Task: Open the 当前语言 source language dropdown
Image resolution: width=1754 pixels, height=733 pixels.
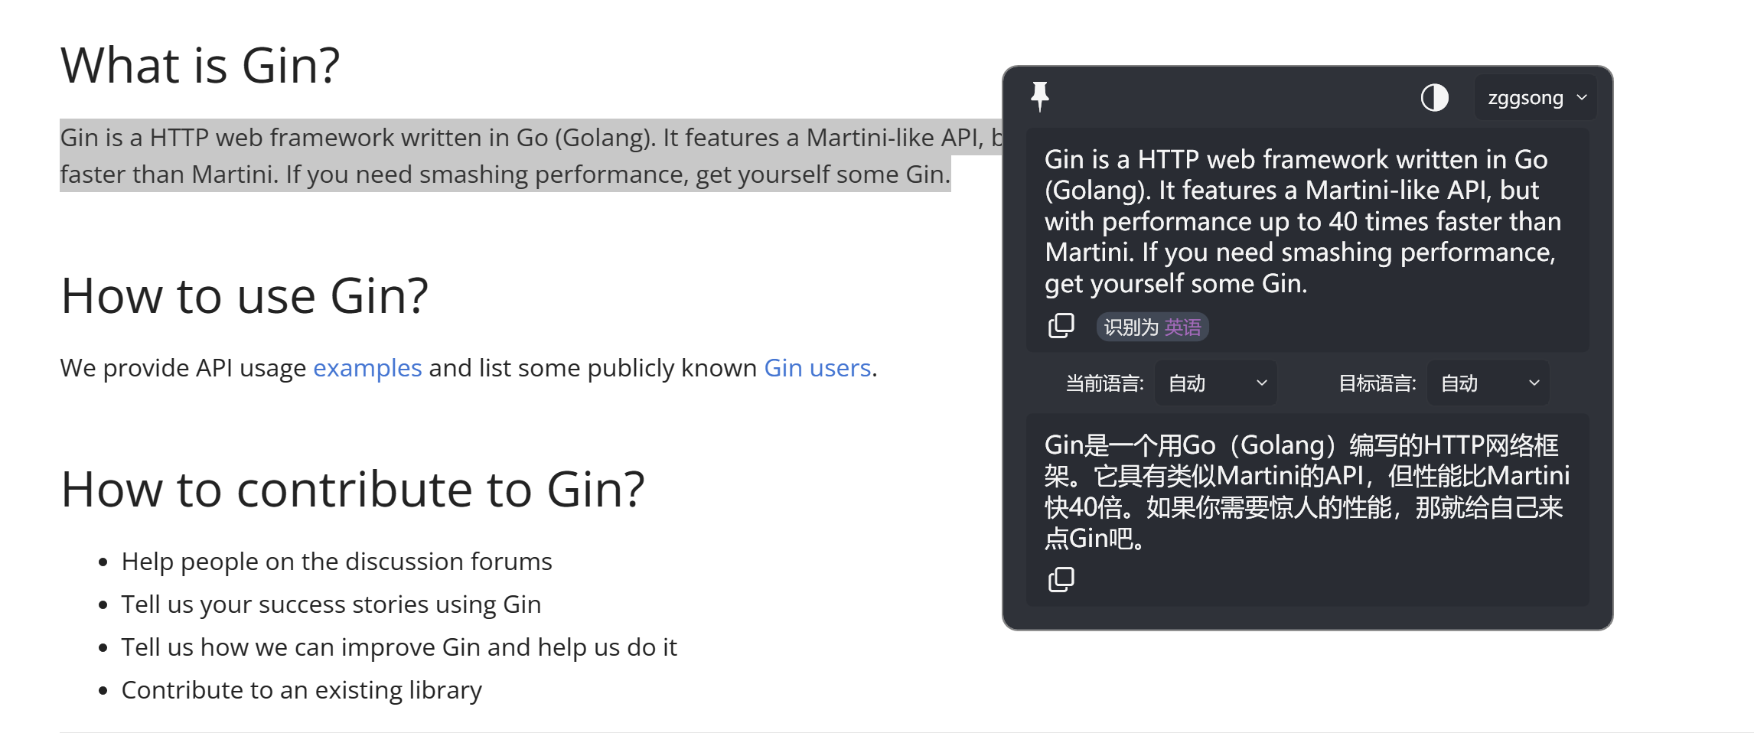Action: pos(1216,383)
